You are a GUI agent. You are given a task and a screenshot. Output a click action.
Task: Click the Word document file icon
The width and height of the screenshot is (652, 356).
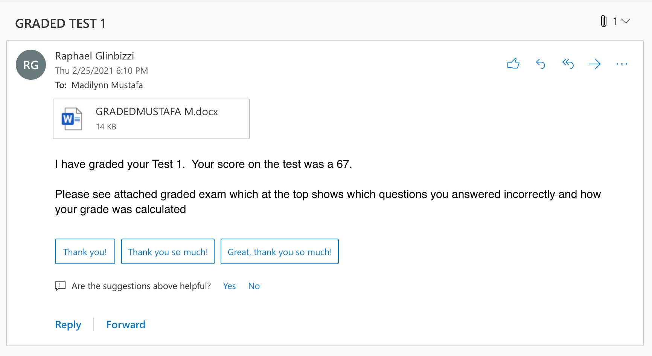(x=72, y=119)
